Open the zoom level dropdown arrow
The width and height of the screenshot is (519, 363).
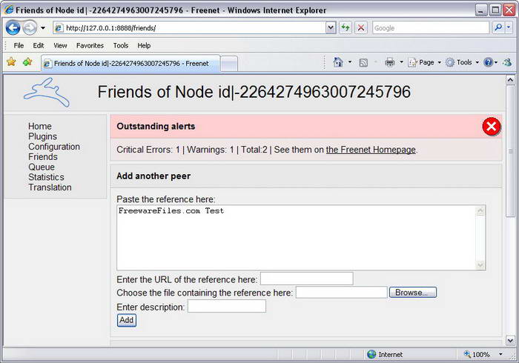click(500, 354)
